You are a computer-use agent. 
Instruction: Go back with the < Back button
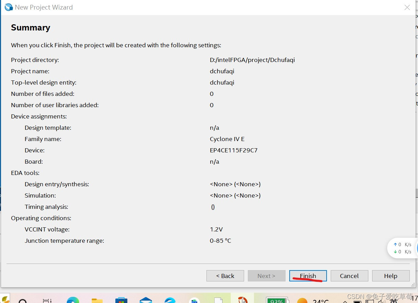click(x=225, y=276)
